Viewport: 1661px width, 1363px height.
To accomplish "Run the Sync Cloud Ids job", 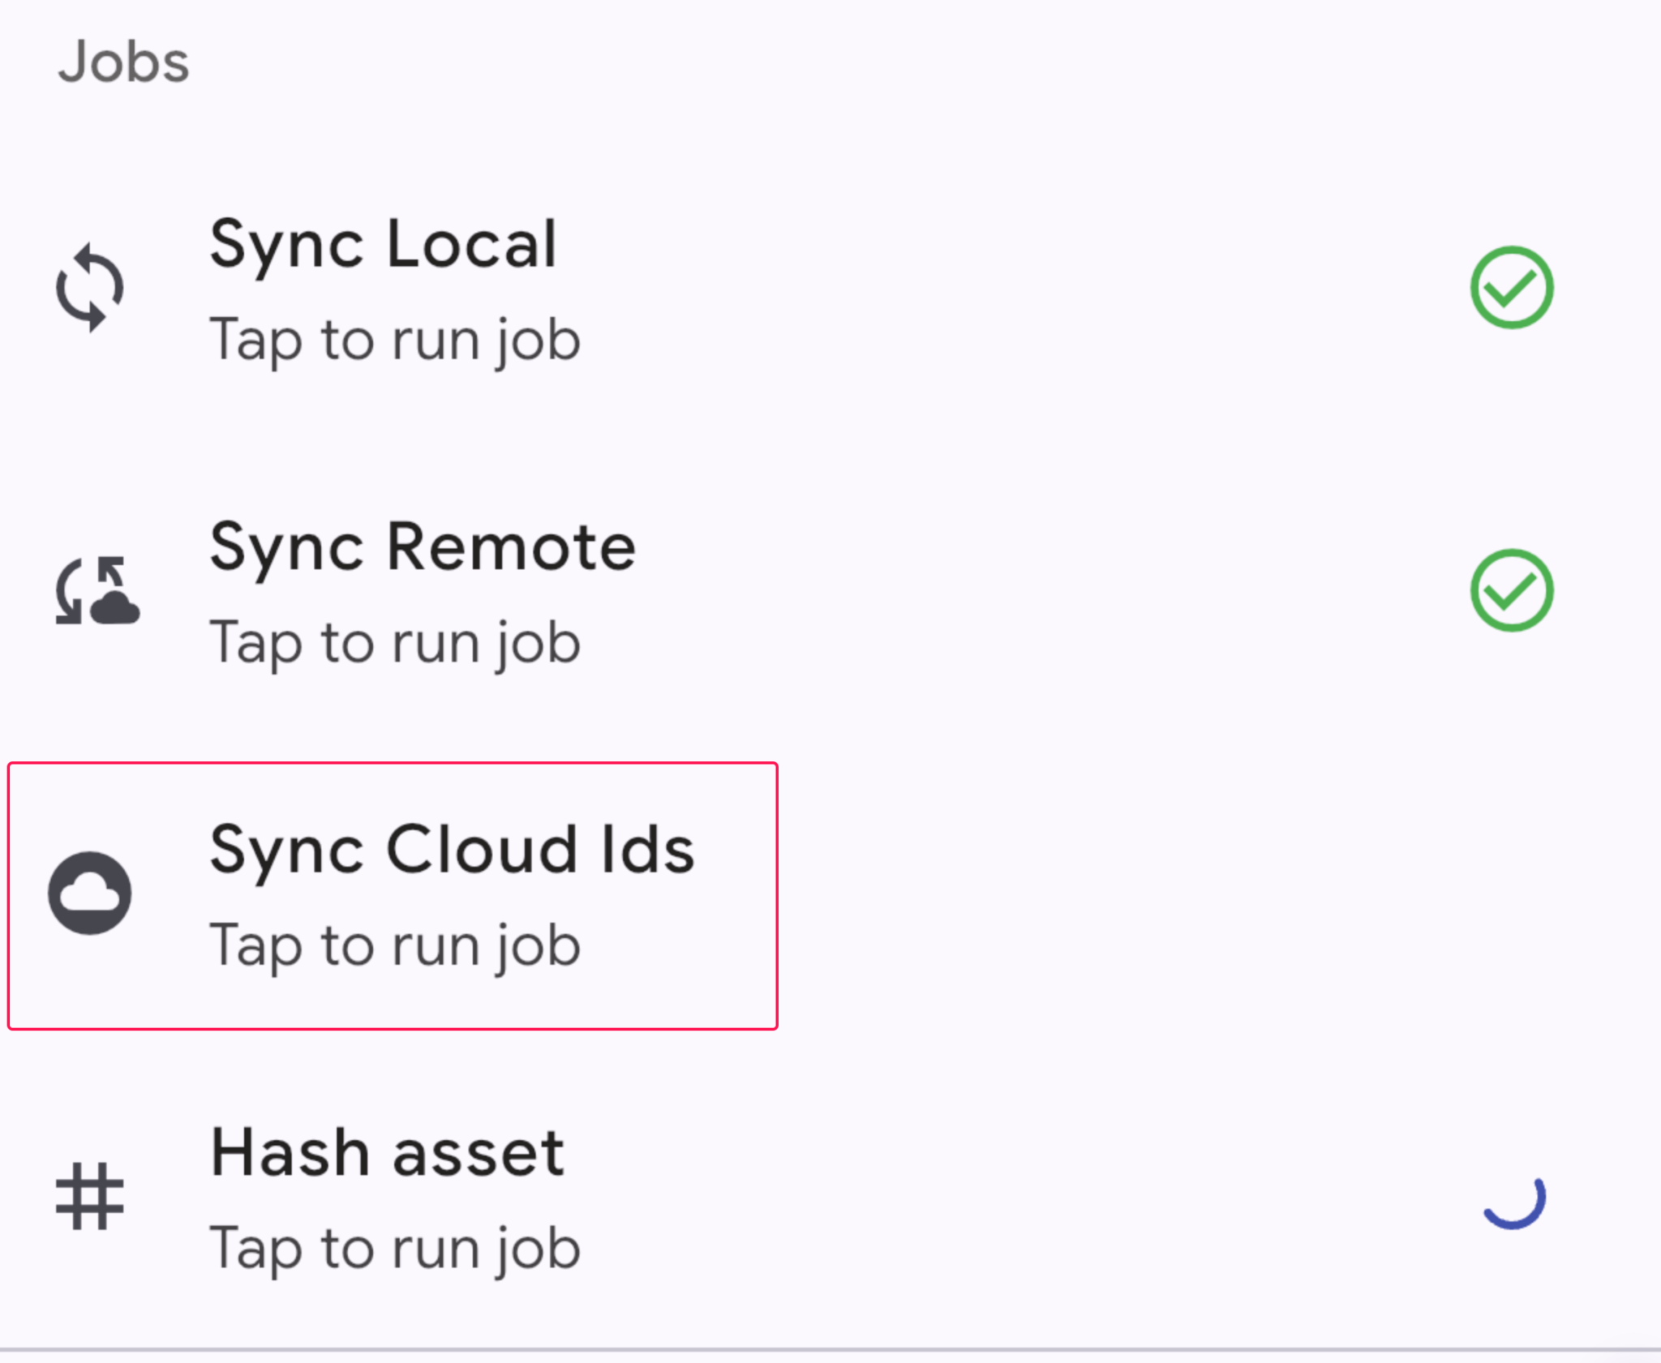I will coord(811,896).
